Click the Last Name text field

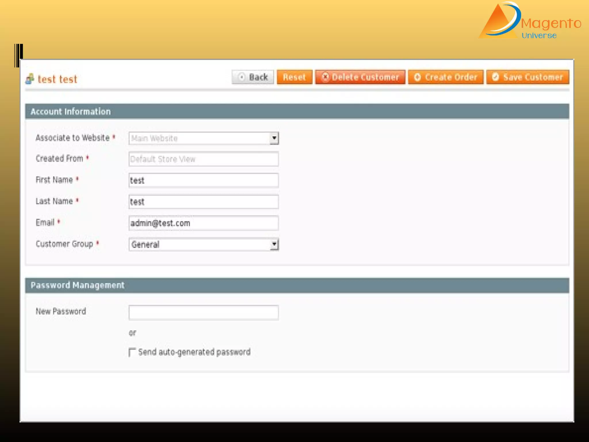(203, 202)
